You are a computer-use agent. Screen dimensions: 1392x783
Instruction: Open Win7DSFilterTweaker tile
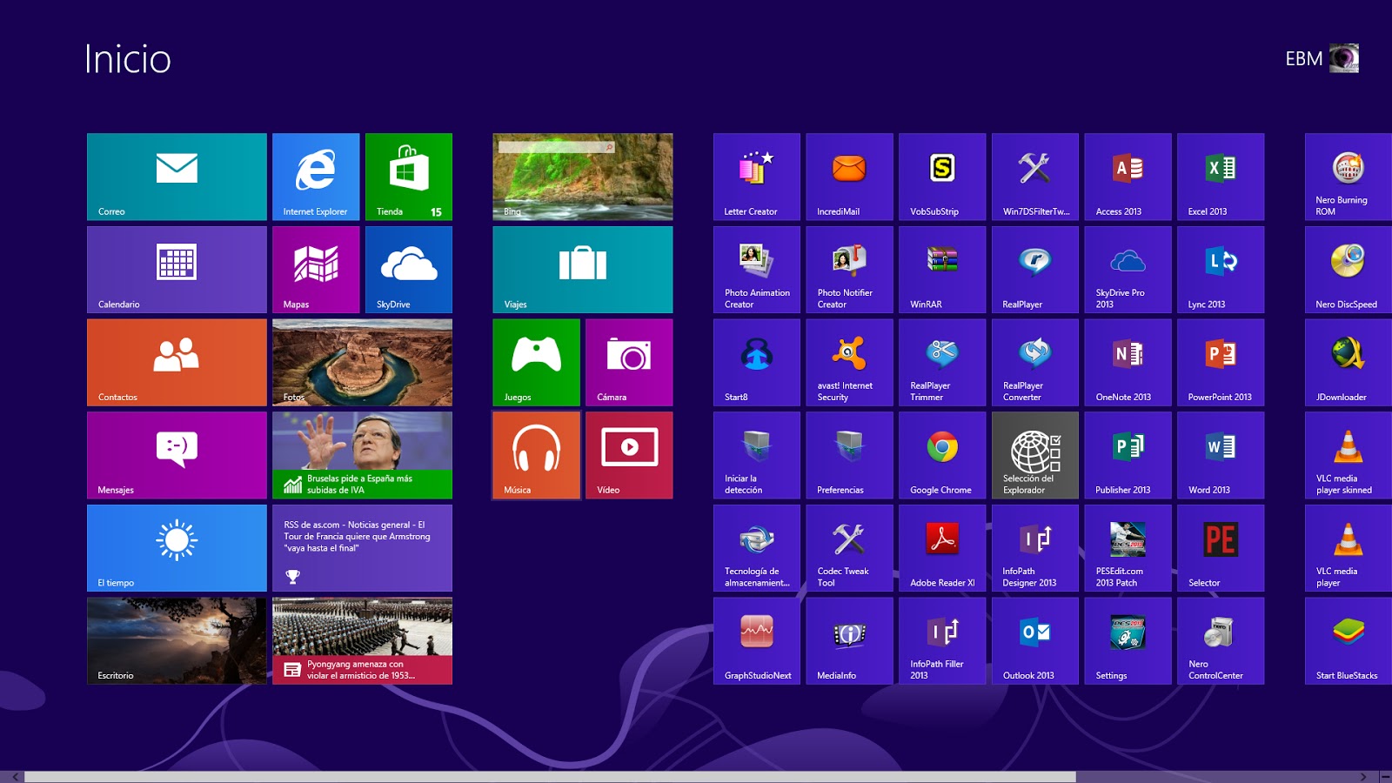[x=1035, y=177]
